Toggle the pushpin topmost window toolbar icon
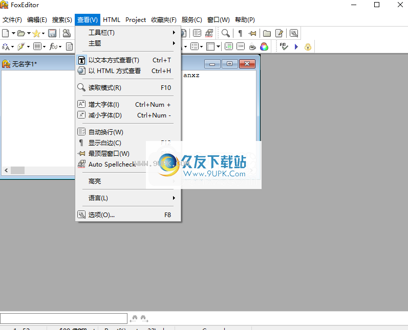The height and width of the screenshot is (330, 408). click(252, 33)
